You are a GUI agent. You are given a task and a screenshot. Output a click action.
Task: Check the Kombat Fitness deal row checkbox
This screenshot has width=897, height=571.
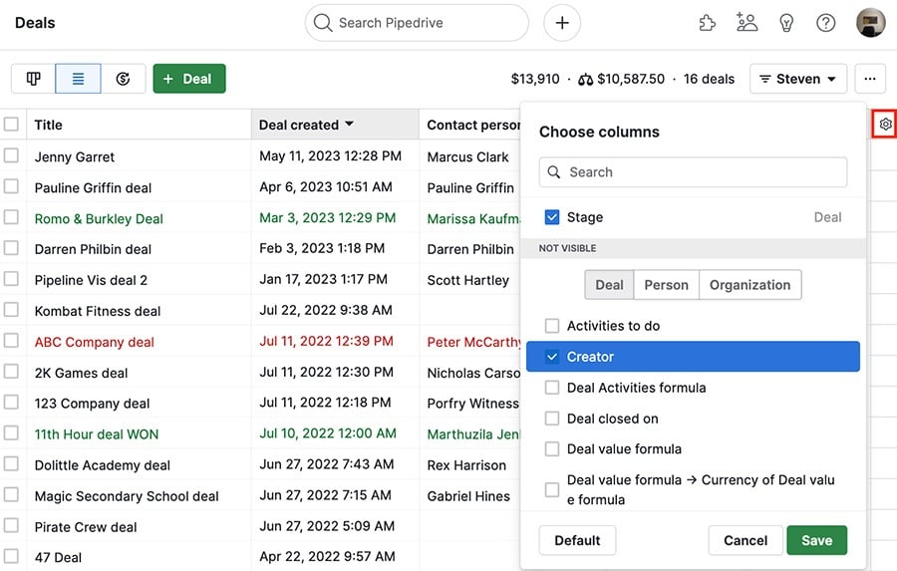coord(11,310)
